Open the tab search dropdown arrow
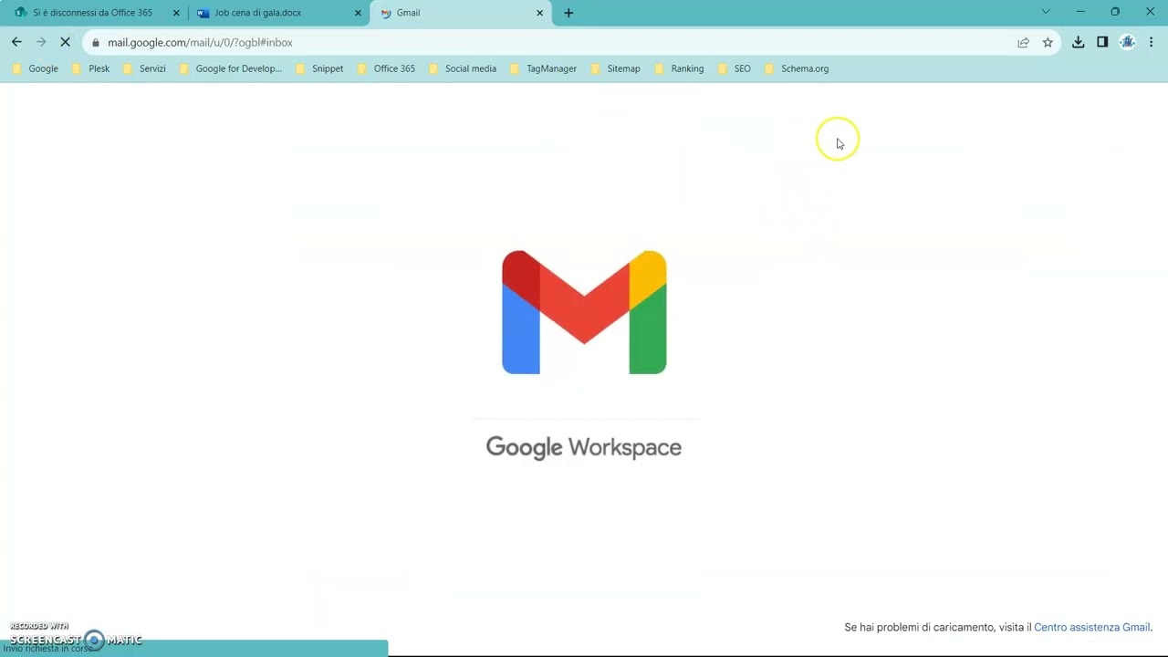 point(1046,12)
